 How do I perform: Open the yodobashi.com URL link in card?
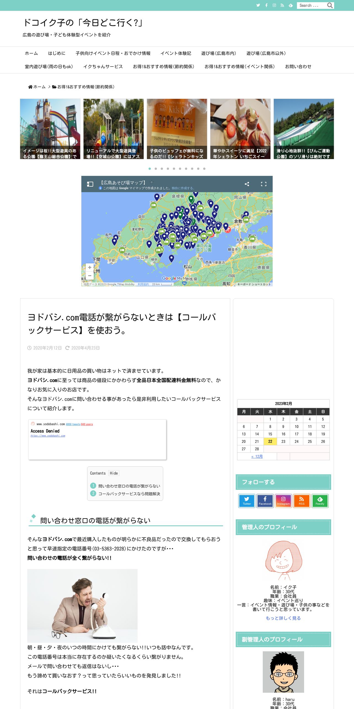pos(48,436)
